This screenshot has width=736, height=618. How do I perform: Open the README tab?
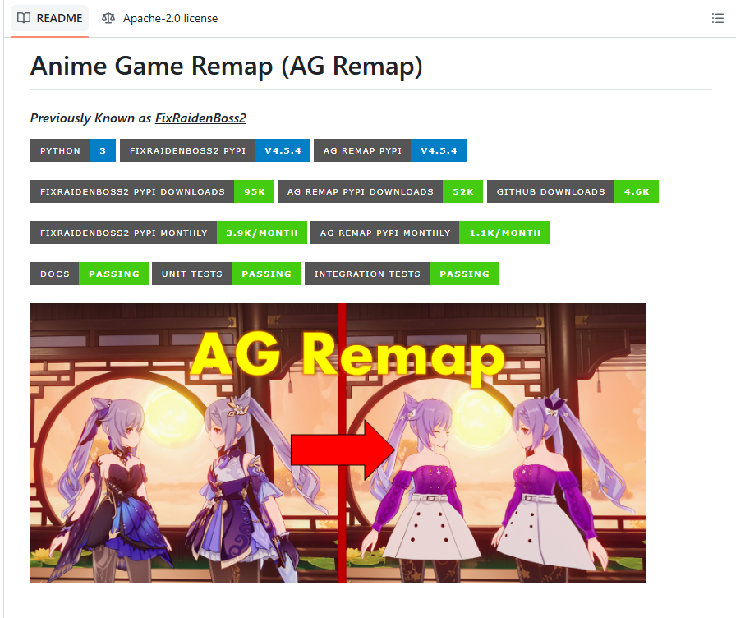[x=50, y=18]
